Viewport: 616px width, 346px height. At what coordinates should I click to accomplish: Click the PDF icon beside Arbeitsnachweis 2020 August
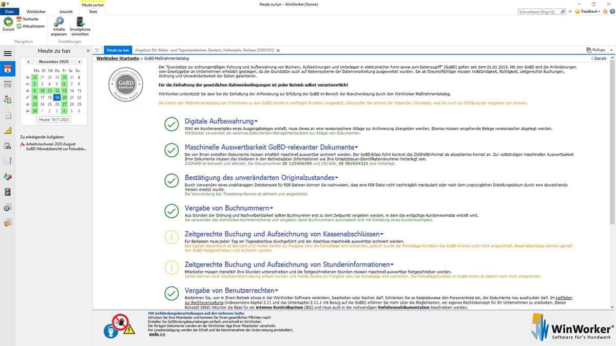tap(23, 145)
